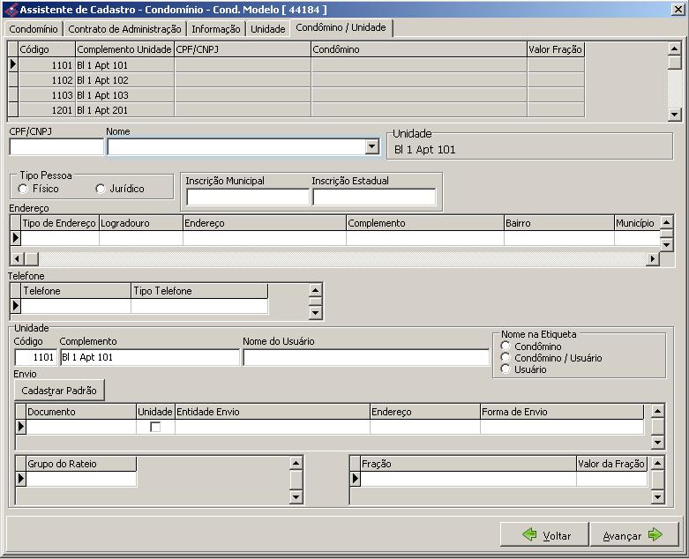Click the CPF/CNPJ input field

coord(56,147)
